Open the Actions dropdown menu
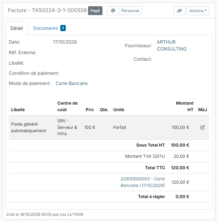The height and width of the screenshot is (222, 218). 198,10
